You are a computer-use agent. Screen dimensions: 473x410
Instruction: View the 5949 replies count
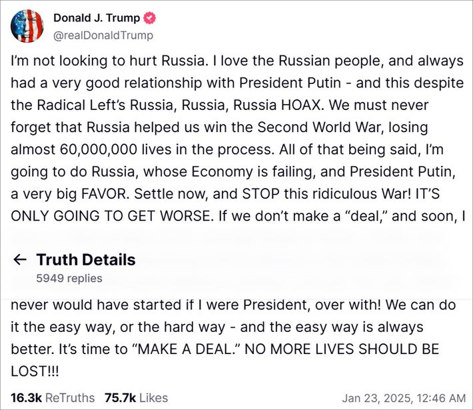click(69, 278)
